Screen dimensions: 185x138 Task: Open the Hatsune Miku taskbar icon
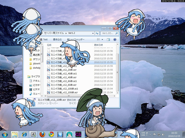tap(69, 134)
